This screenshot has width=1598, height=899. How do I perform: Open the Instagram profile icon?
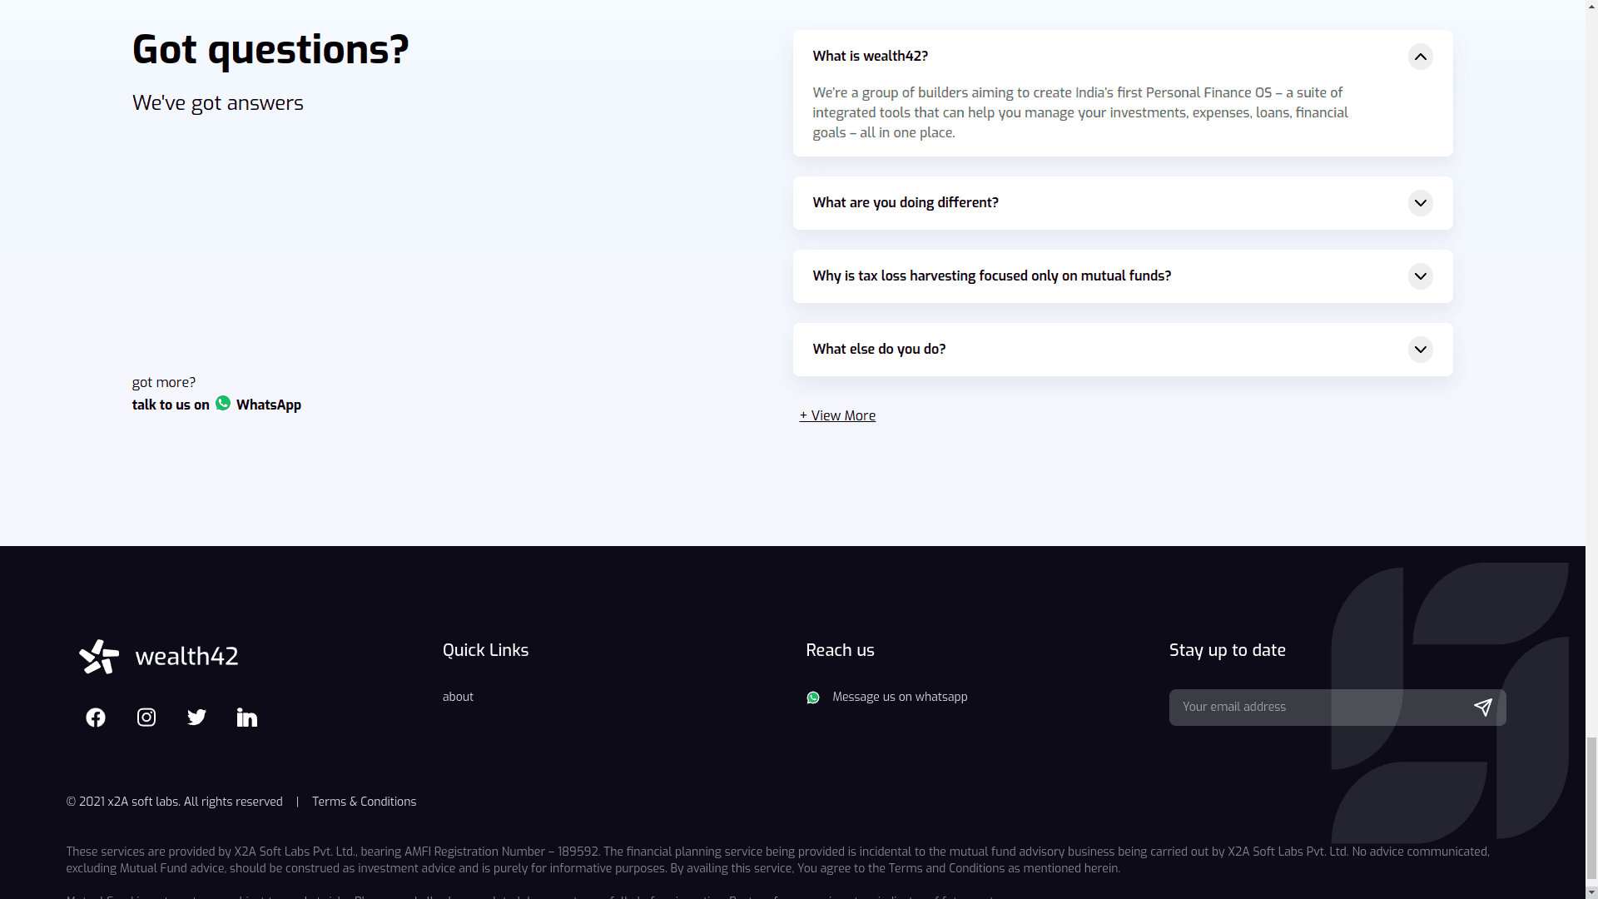pyautogui.click(x=146, y=718)
